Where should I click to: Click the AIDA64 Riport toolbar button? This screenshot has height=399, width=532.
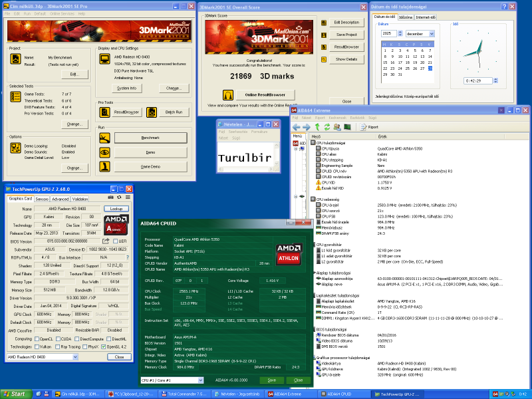369,127
